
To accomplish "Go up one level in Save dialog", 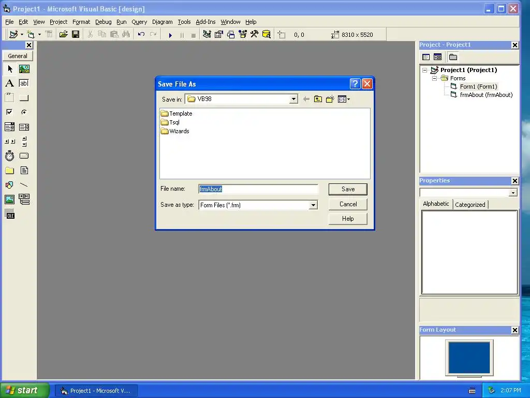I will pyautogui.click(x=318, y=99).
